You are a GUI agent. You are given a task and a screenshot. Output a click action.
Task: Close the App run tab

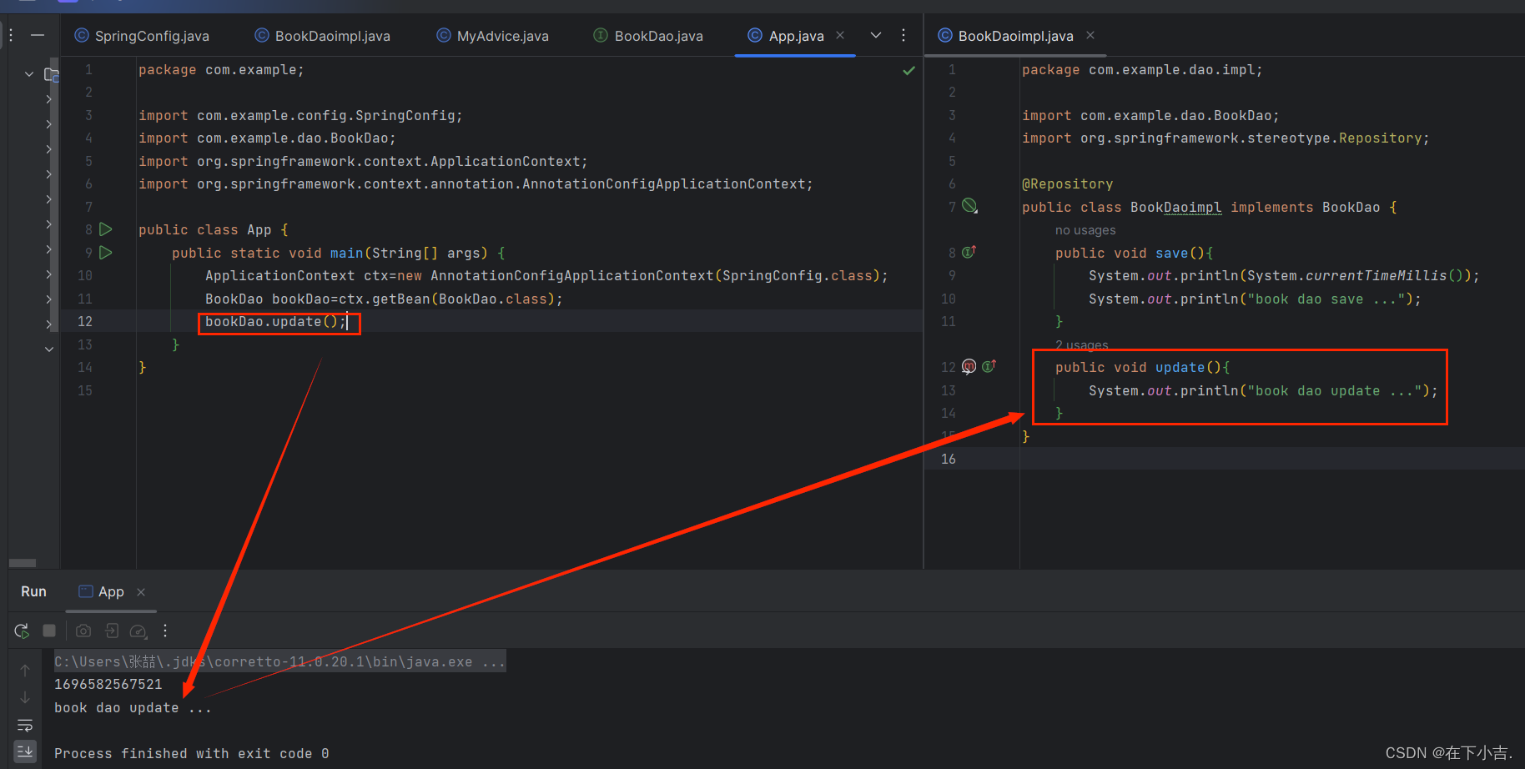[141, 592]
